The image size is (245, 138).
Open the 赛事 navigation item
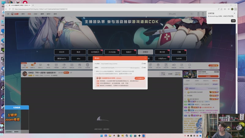coord(42,14)
